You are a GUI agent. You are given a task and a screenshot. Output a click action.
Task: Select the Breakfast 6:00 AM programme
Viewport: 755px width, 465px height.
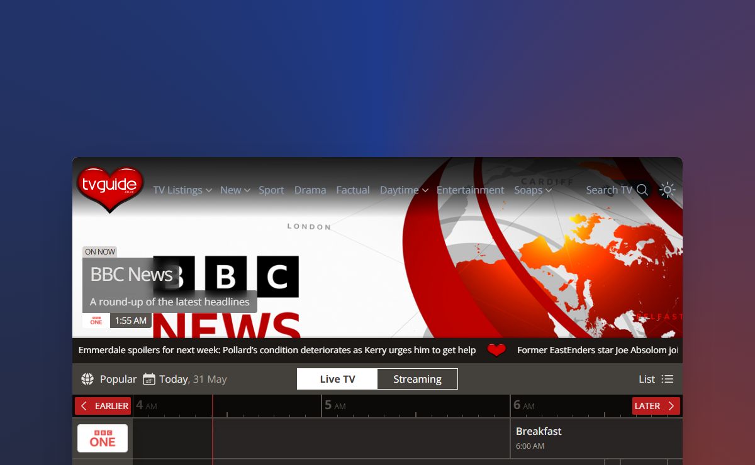pyautogui.click(x=596, y=438)
